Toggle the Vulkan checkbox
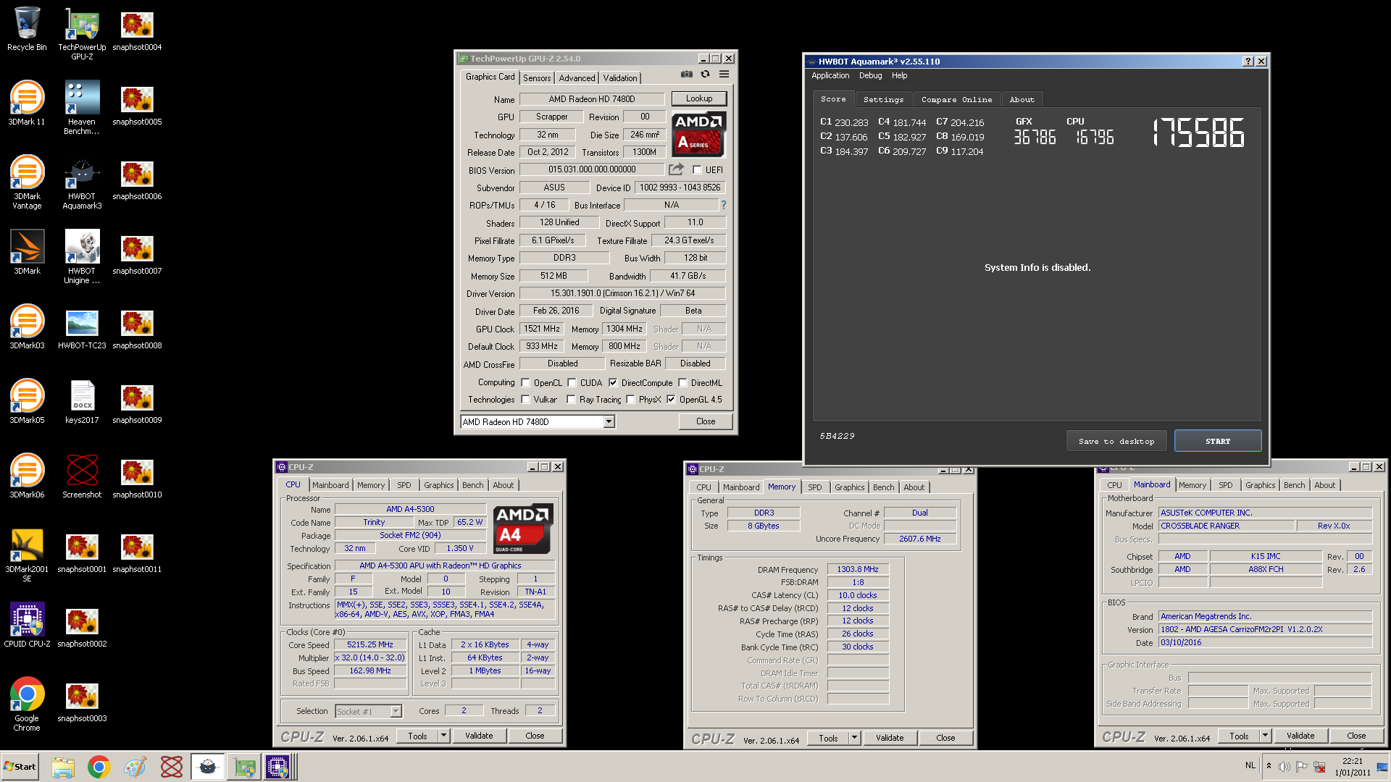1391x782 pixels. point(525,400)
